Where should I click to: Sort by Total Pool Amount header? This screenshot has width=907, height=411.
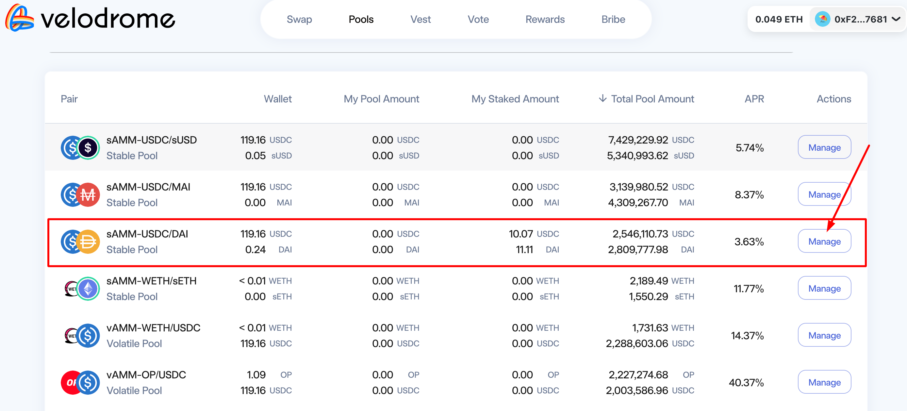pos(652,99)
